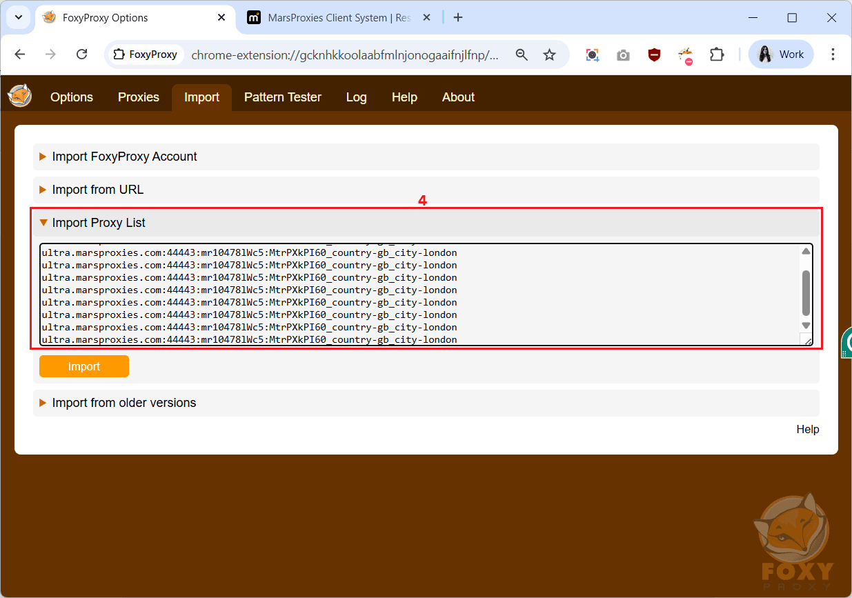852x598 pixels.
Task: Open the Extensions puzzle piece menu
Action: click(x=717, y=54)
